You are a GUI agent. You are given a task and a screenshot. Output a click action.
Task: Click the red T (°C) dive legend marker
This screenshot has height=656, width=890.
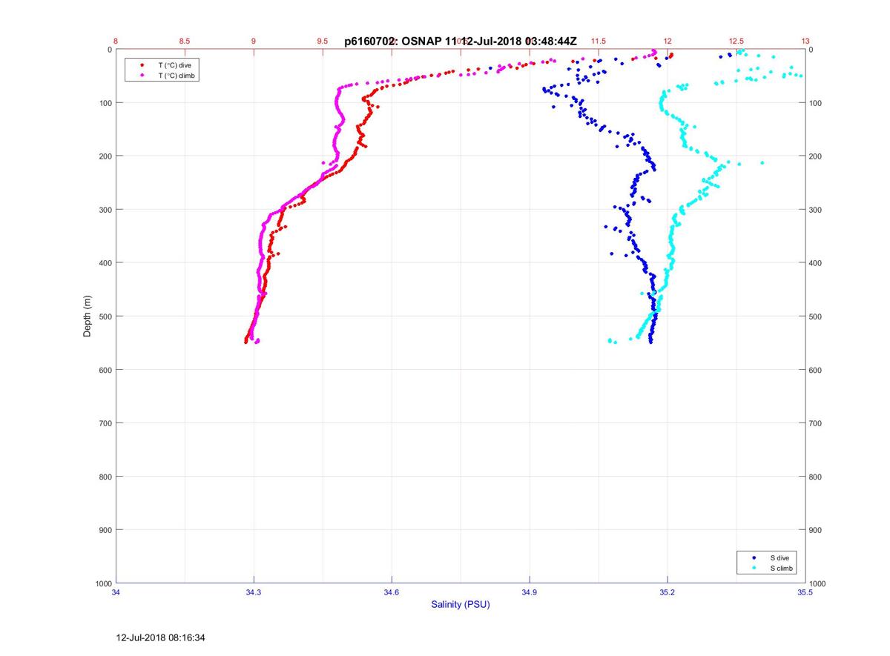[141, 65]
